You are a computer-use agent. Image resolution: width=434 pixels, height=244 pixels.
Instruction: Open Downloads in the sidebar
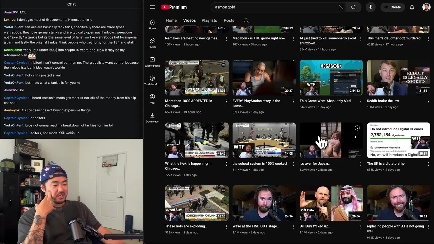pyautogui.click(x=152, y=118)
